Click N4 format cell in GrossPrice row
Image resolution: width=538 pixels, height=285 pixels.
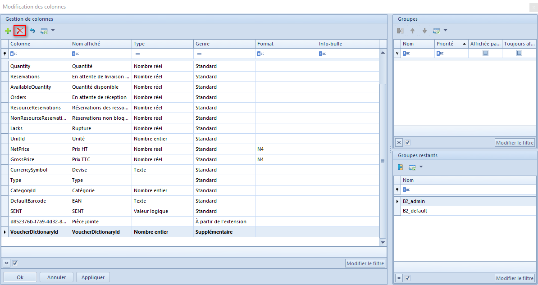286,159
